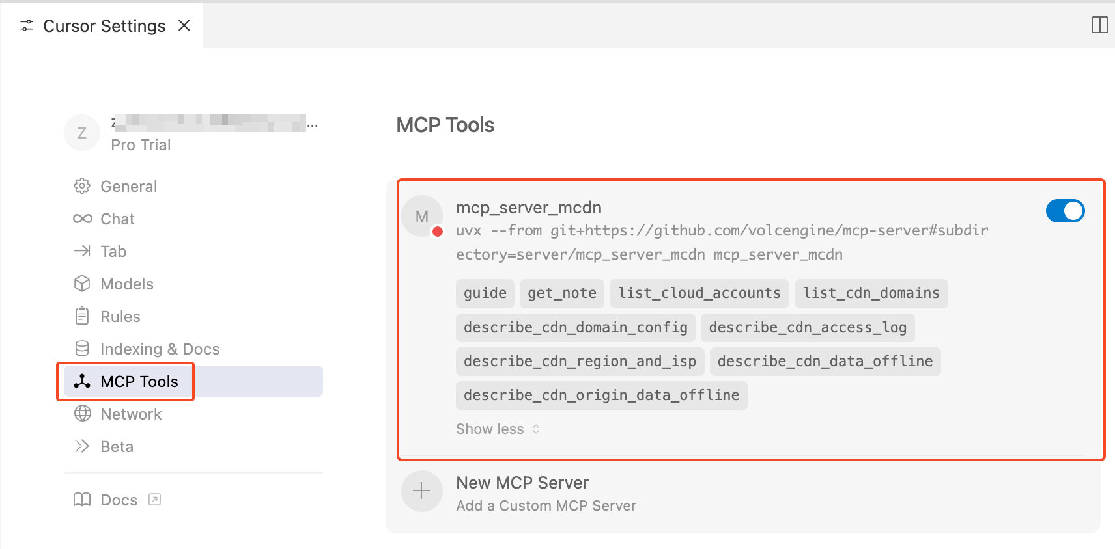The image size is (1115, 549).
Task: Click the Docs book icon
Action: point(82,500)
